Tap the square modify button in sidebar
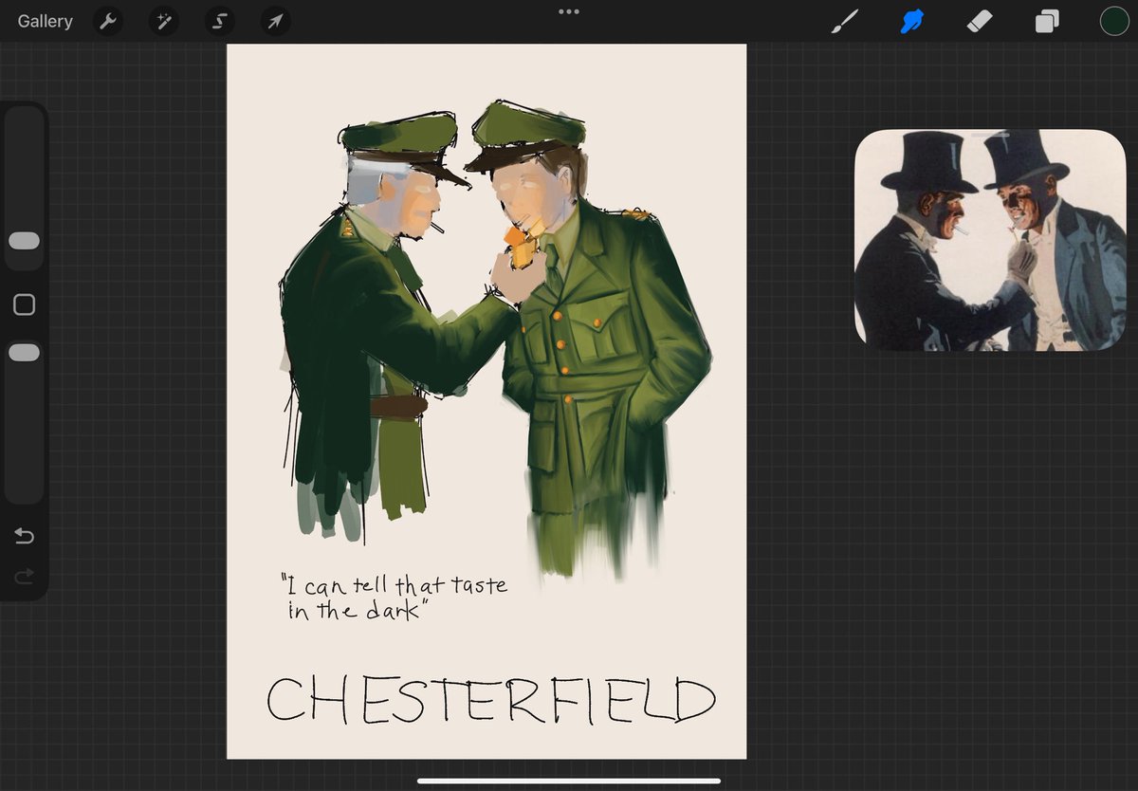The width and height of the screenshot is (1138, 791). (x=24, y=304)
